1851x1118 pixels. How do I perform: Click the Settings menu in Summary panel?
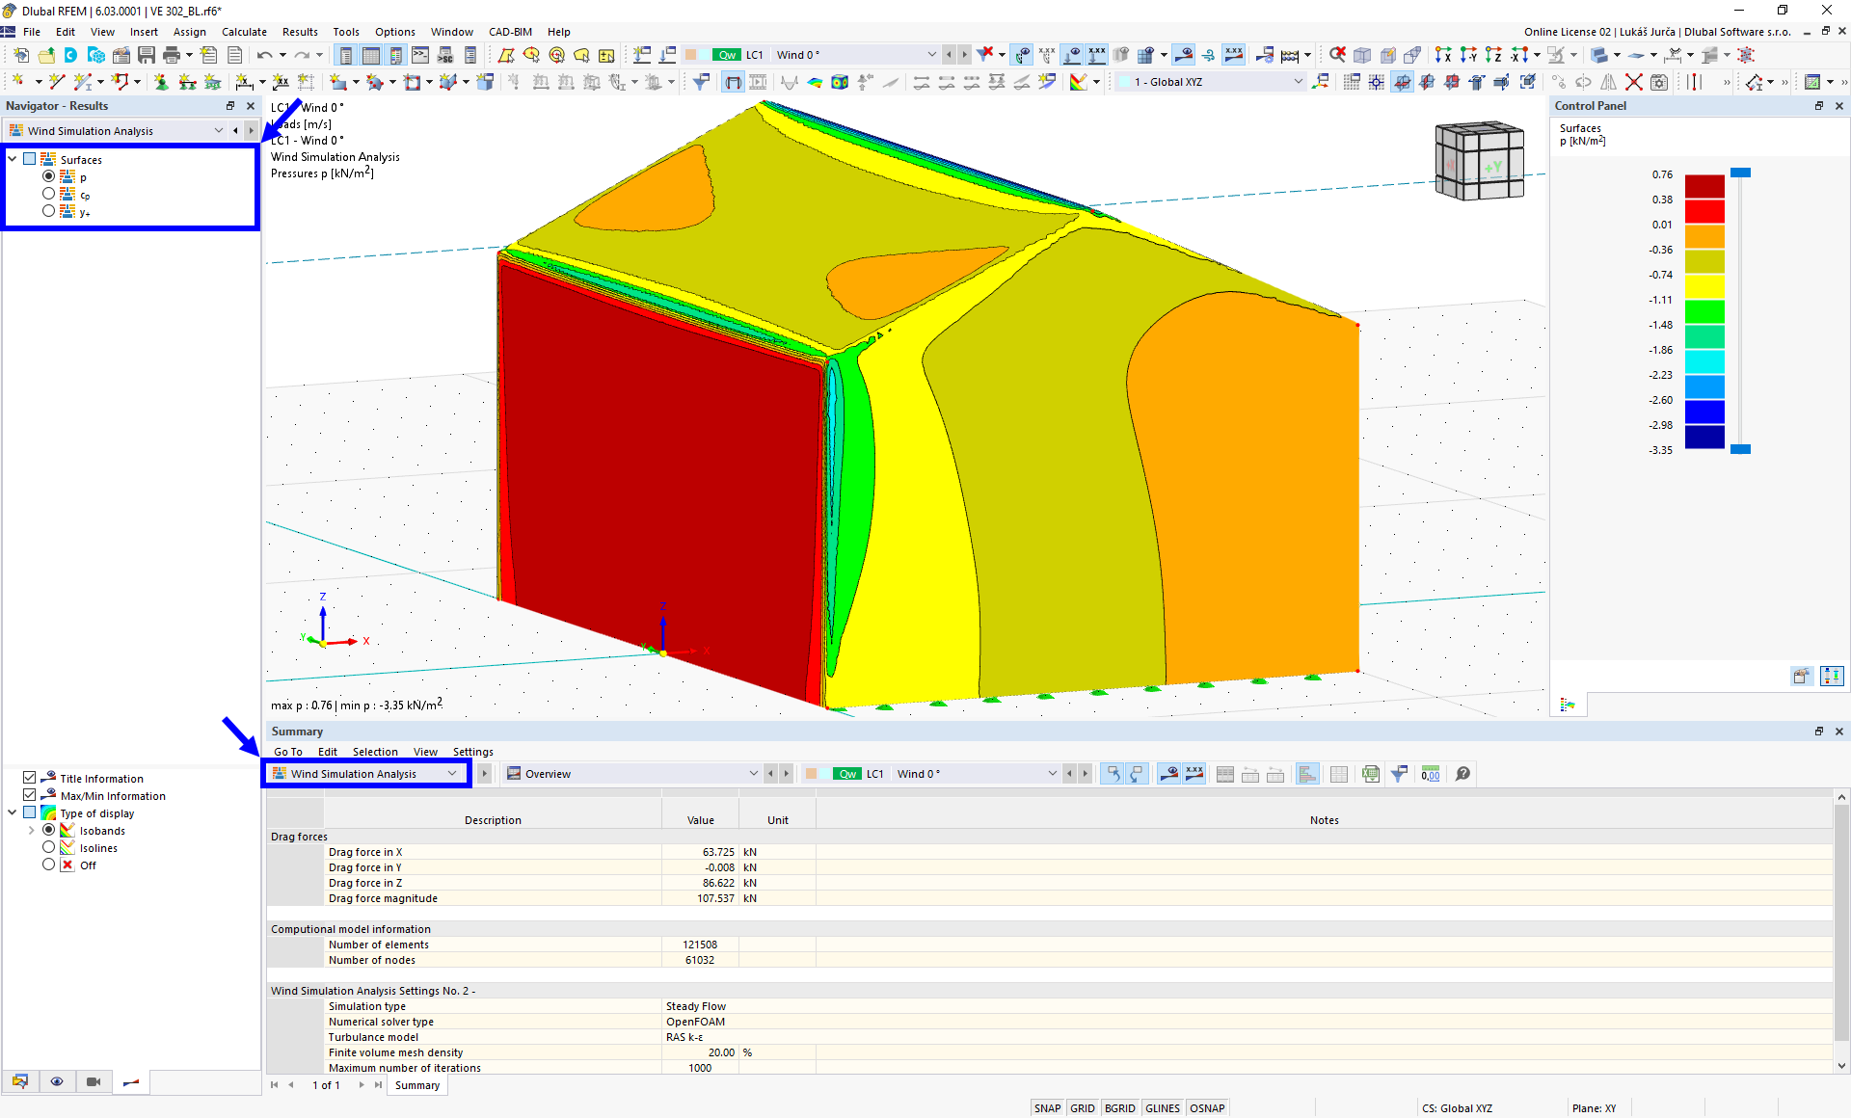(472, 752)
